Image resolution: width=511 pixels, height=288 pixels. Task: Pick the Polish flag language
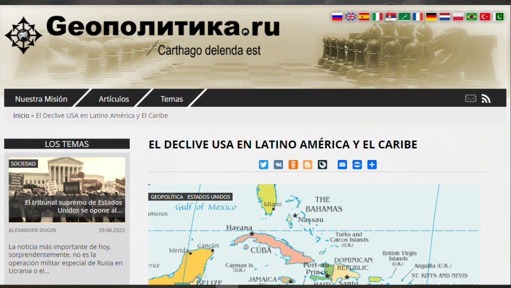coord(458,16)
